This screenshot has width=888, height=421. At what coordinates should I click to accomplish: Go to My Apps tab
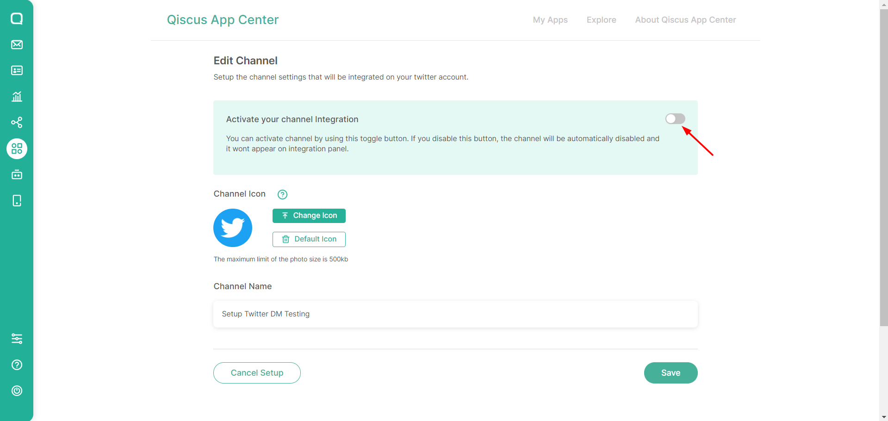tap(550, 20)
